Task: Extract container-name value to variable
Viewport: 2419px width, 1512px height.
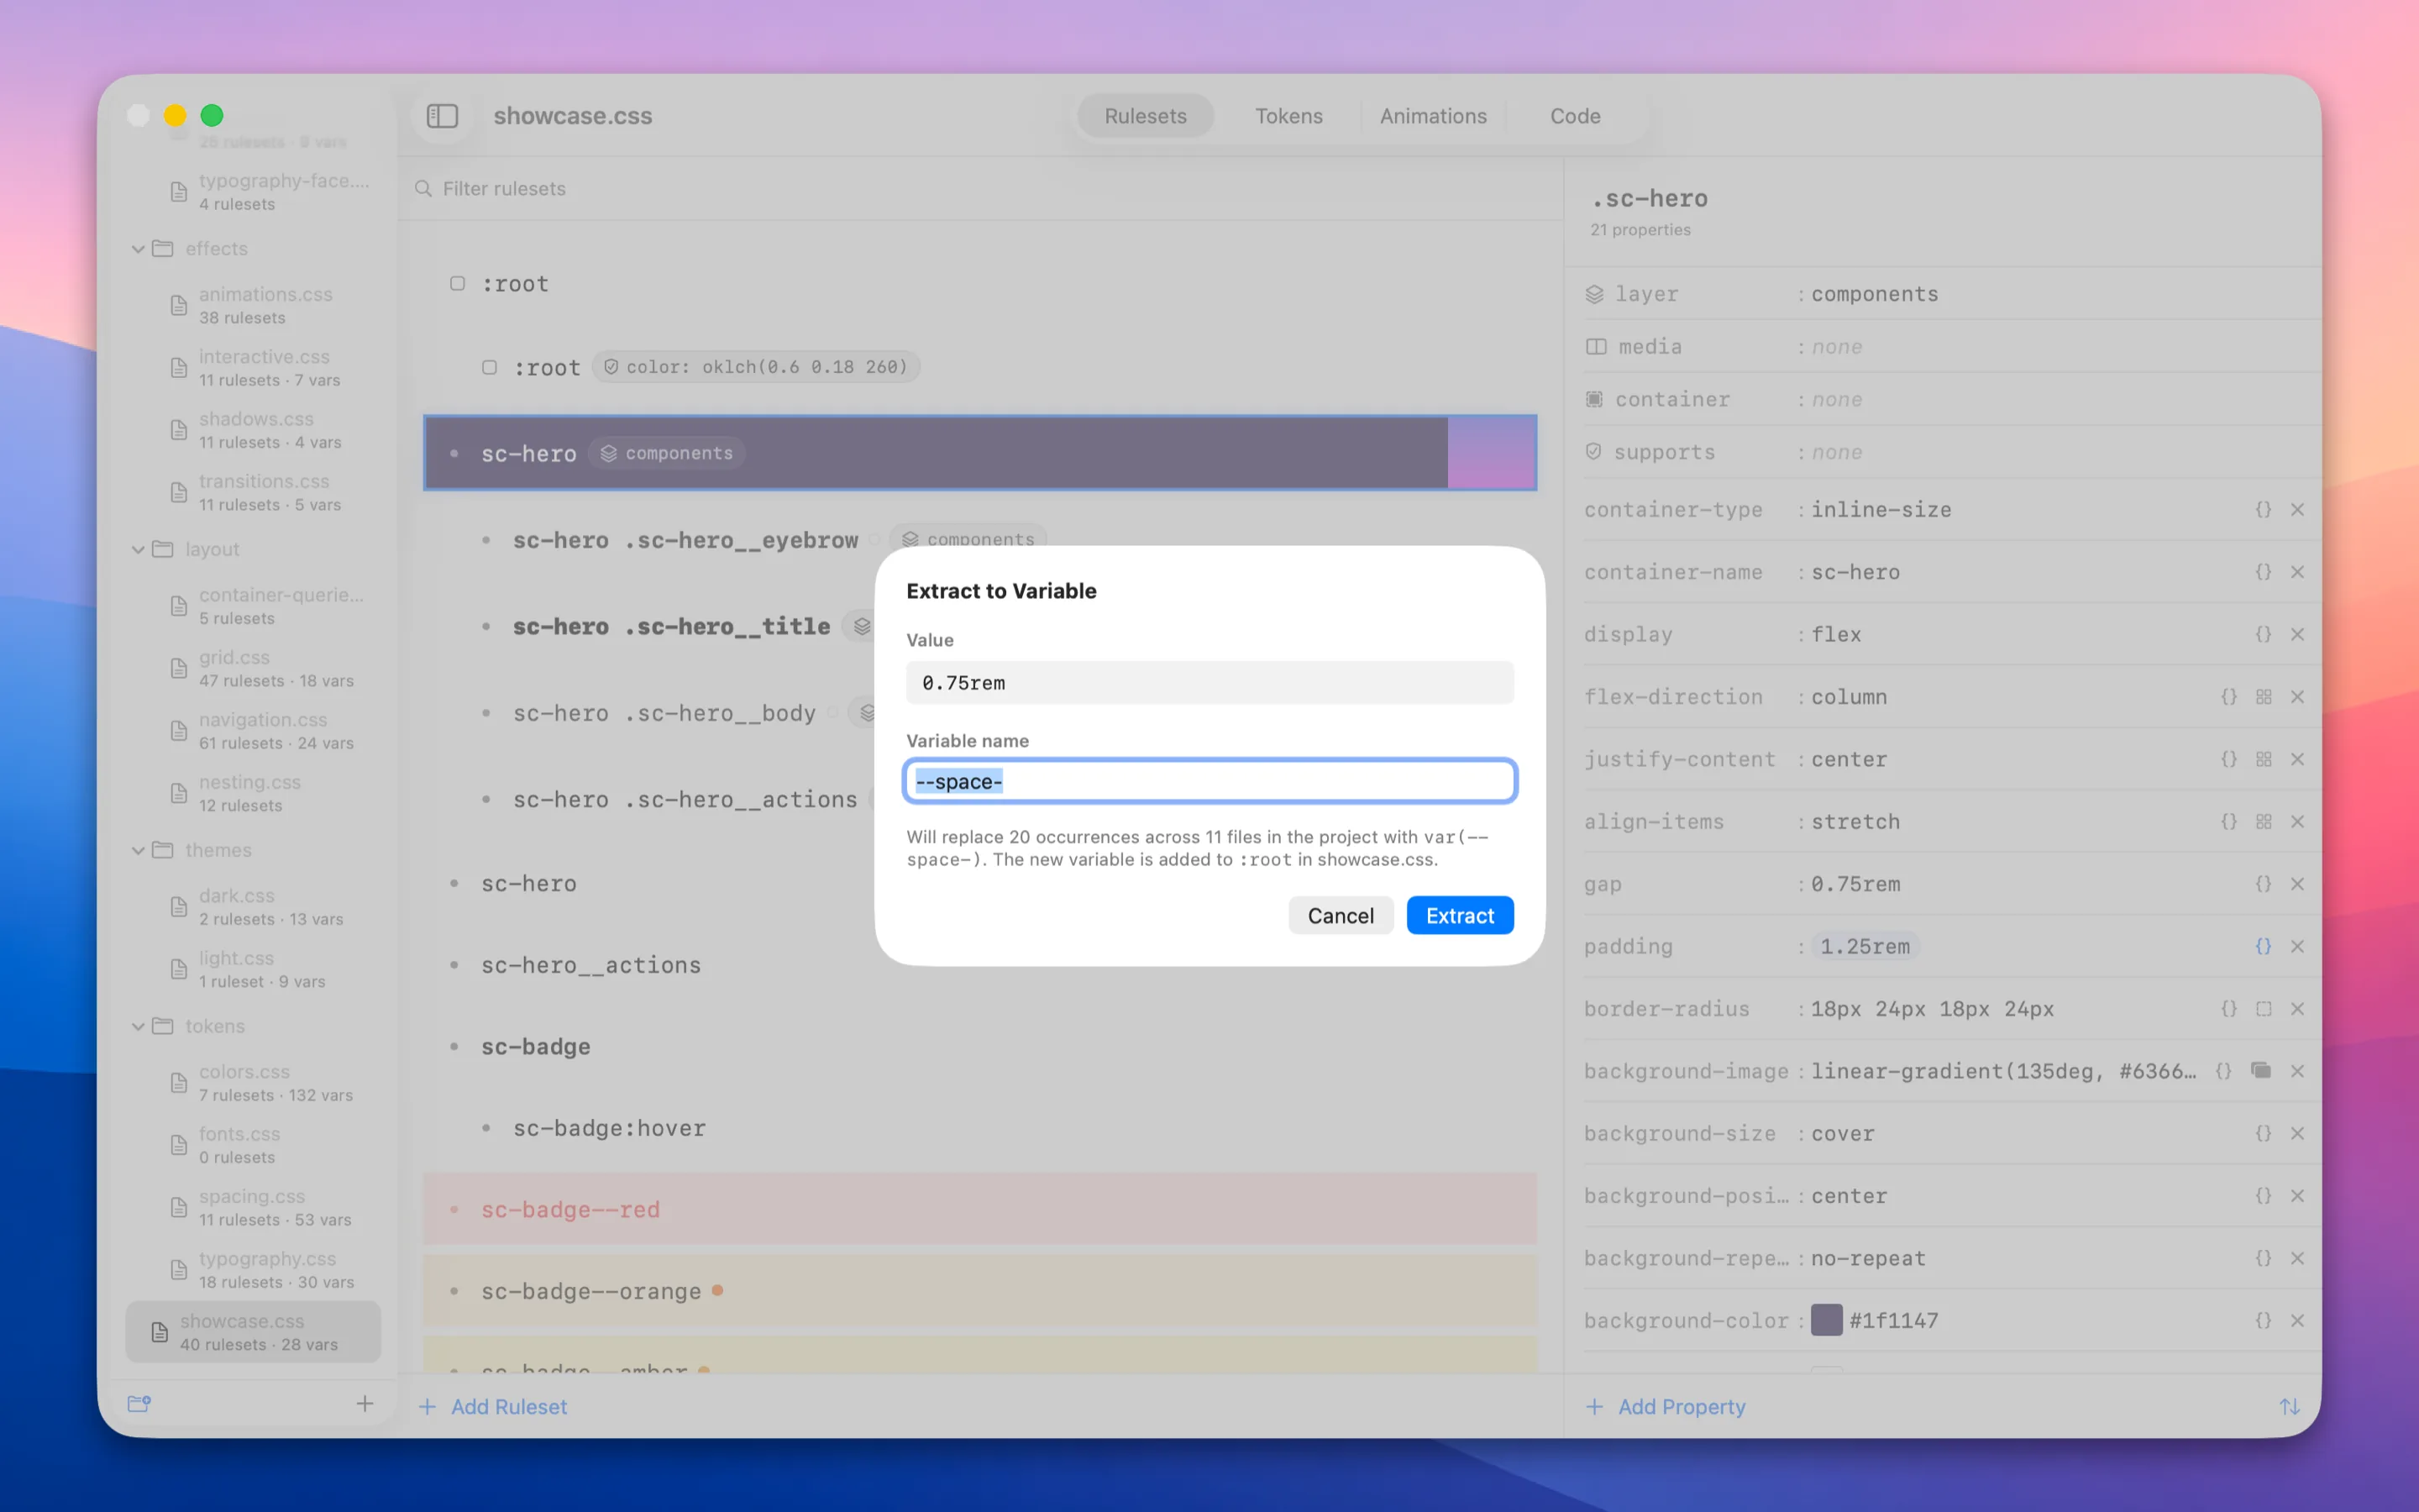Action: point(2263,572)
